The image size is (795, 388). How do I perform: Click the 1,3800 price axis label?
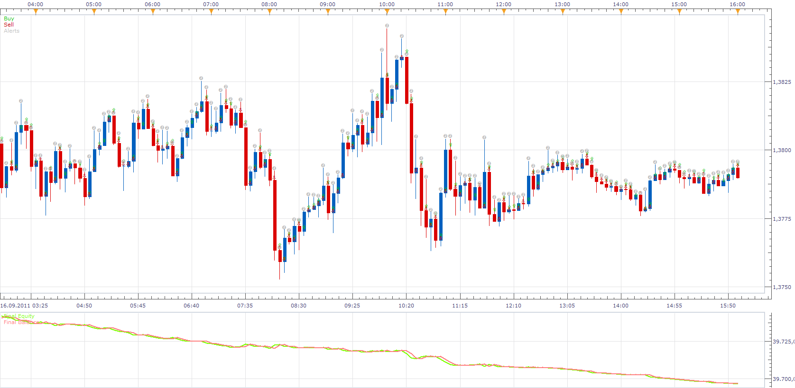[x=782, y=150]
